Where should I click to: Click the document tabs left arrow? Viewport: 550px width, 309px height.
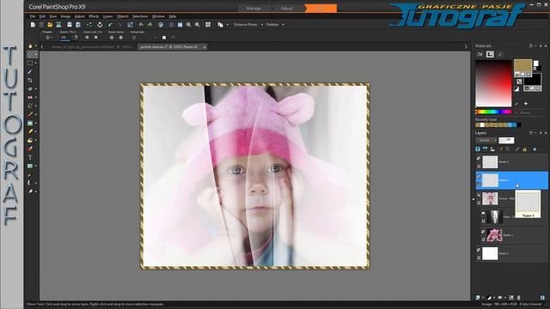(x=42, y=46)
